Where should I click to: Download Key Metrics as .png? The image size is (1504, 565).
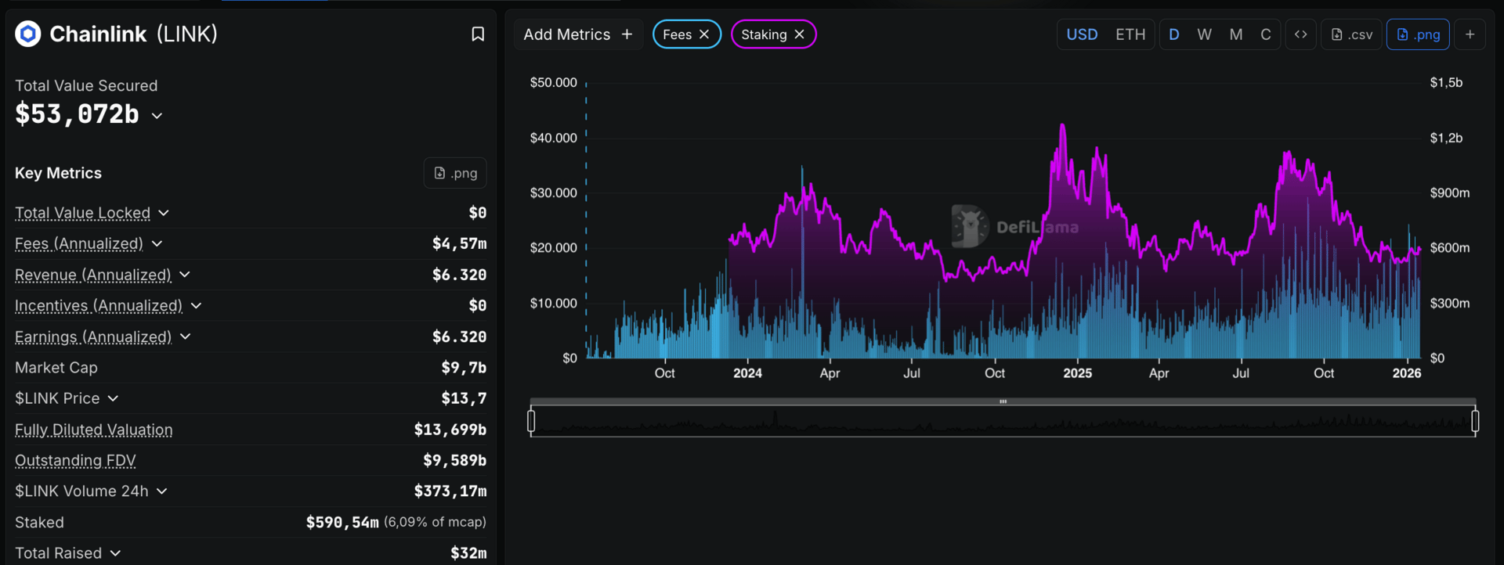click(x=455, y=173)
